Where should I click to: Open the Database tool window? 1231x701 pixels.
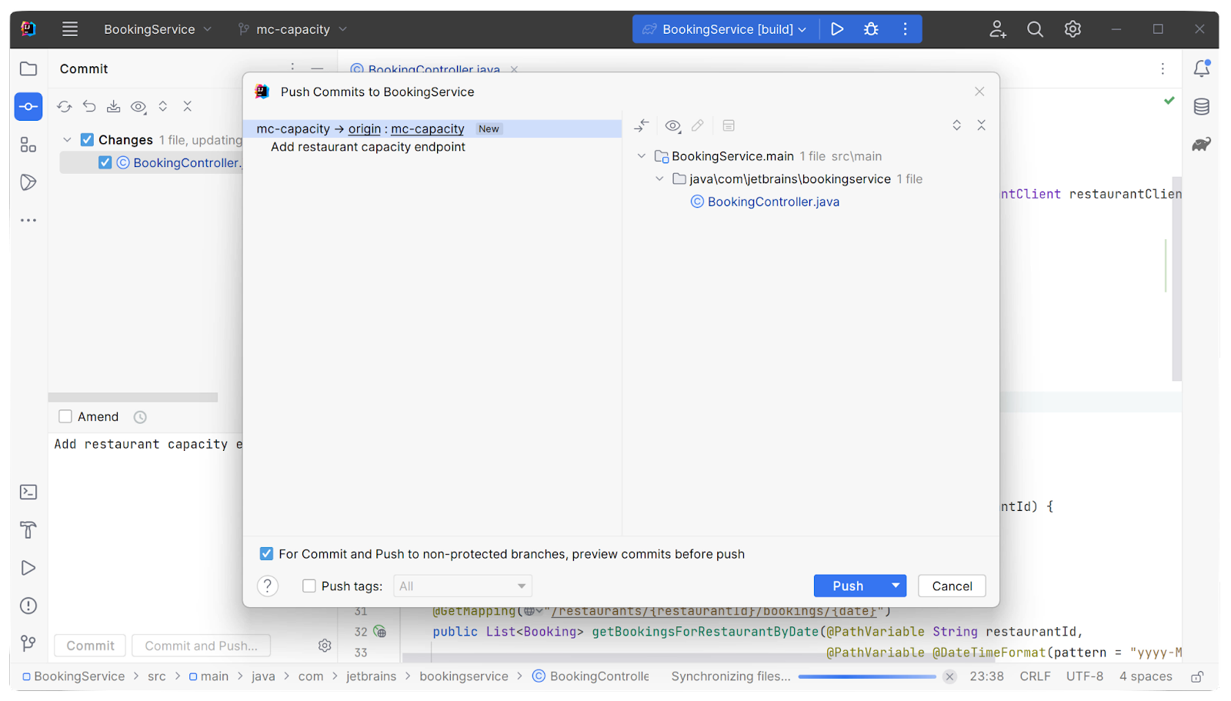[1202, 106]
